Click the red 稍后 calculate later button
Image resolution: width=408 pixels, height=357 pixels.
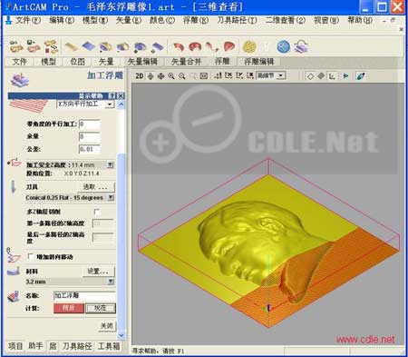click(x=69, y=308)
